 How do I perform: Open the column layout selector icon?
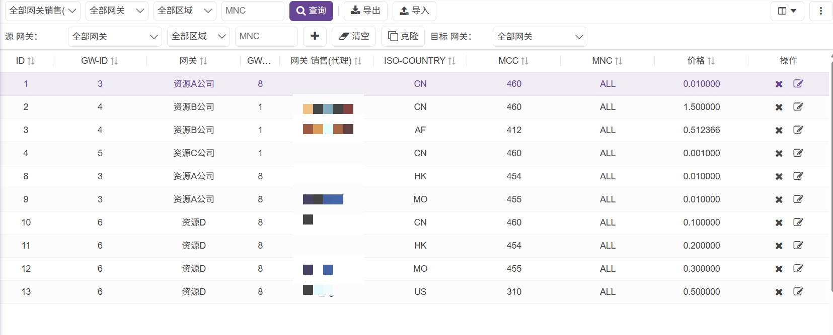tap(787, 11)
